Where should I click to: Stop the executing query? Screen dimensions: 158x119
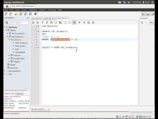56,22
